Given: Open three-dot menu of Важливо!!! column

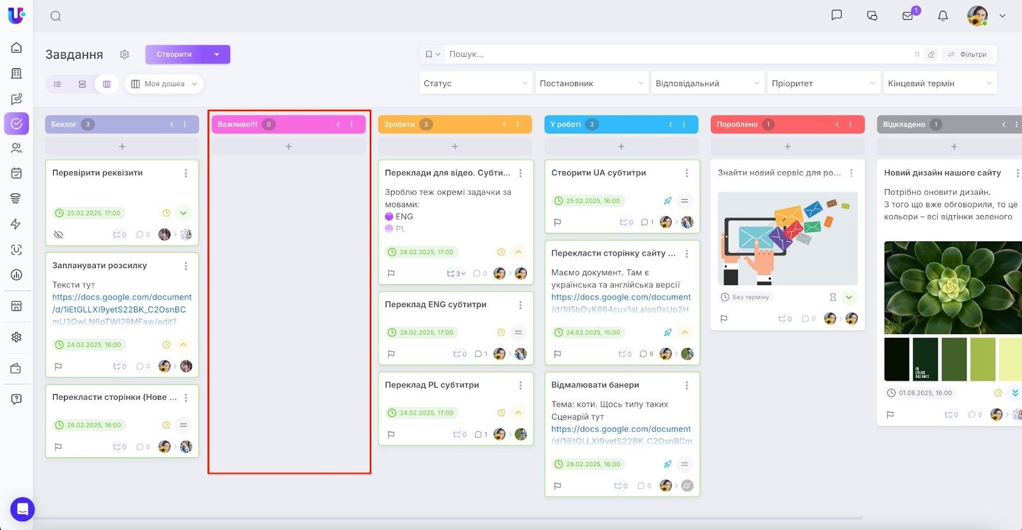Looking at the screenshot, I should (351, 125).
